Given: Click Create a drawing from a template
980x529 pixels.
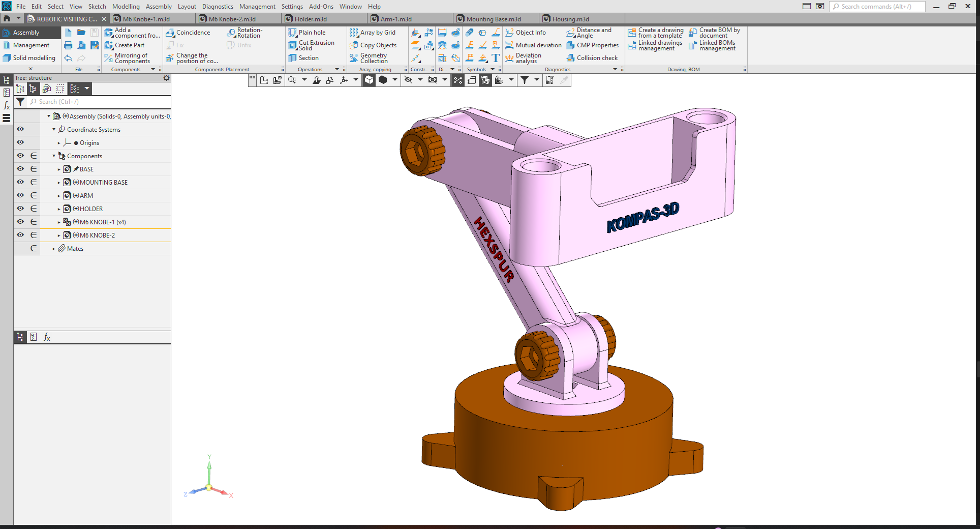Looking at the screenshot, I should click(x=656, y=33).
